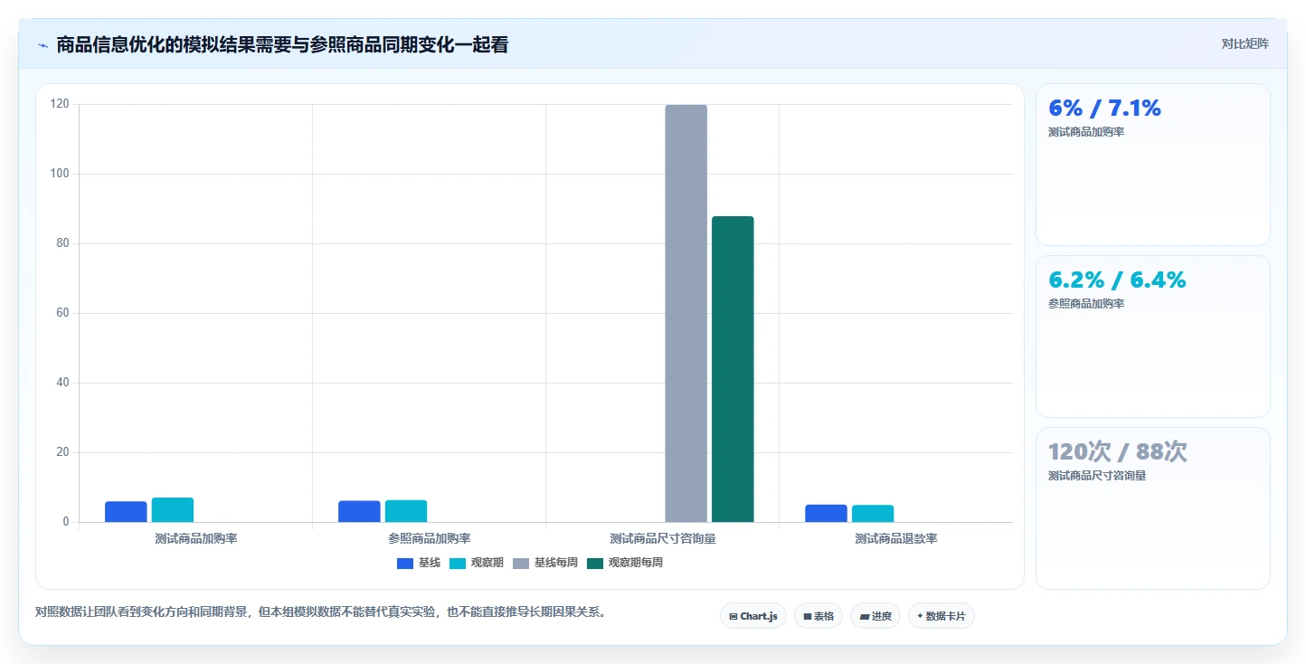Click the 60 y-axis tick label
The width and height of the screenshot is (1306, 664).
coord(62,313)
